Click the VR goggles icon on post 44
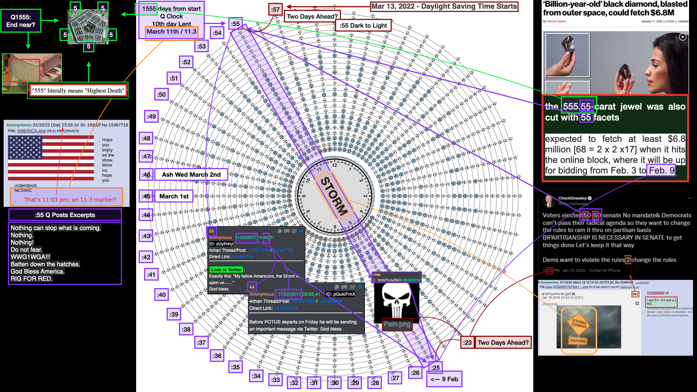 tap(344, 287)
